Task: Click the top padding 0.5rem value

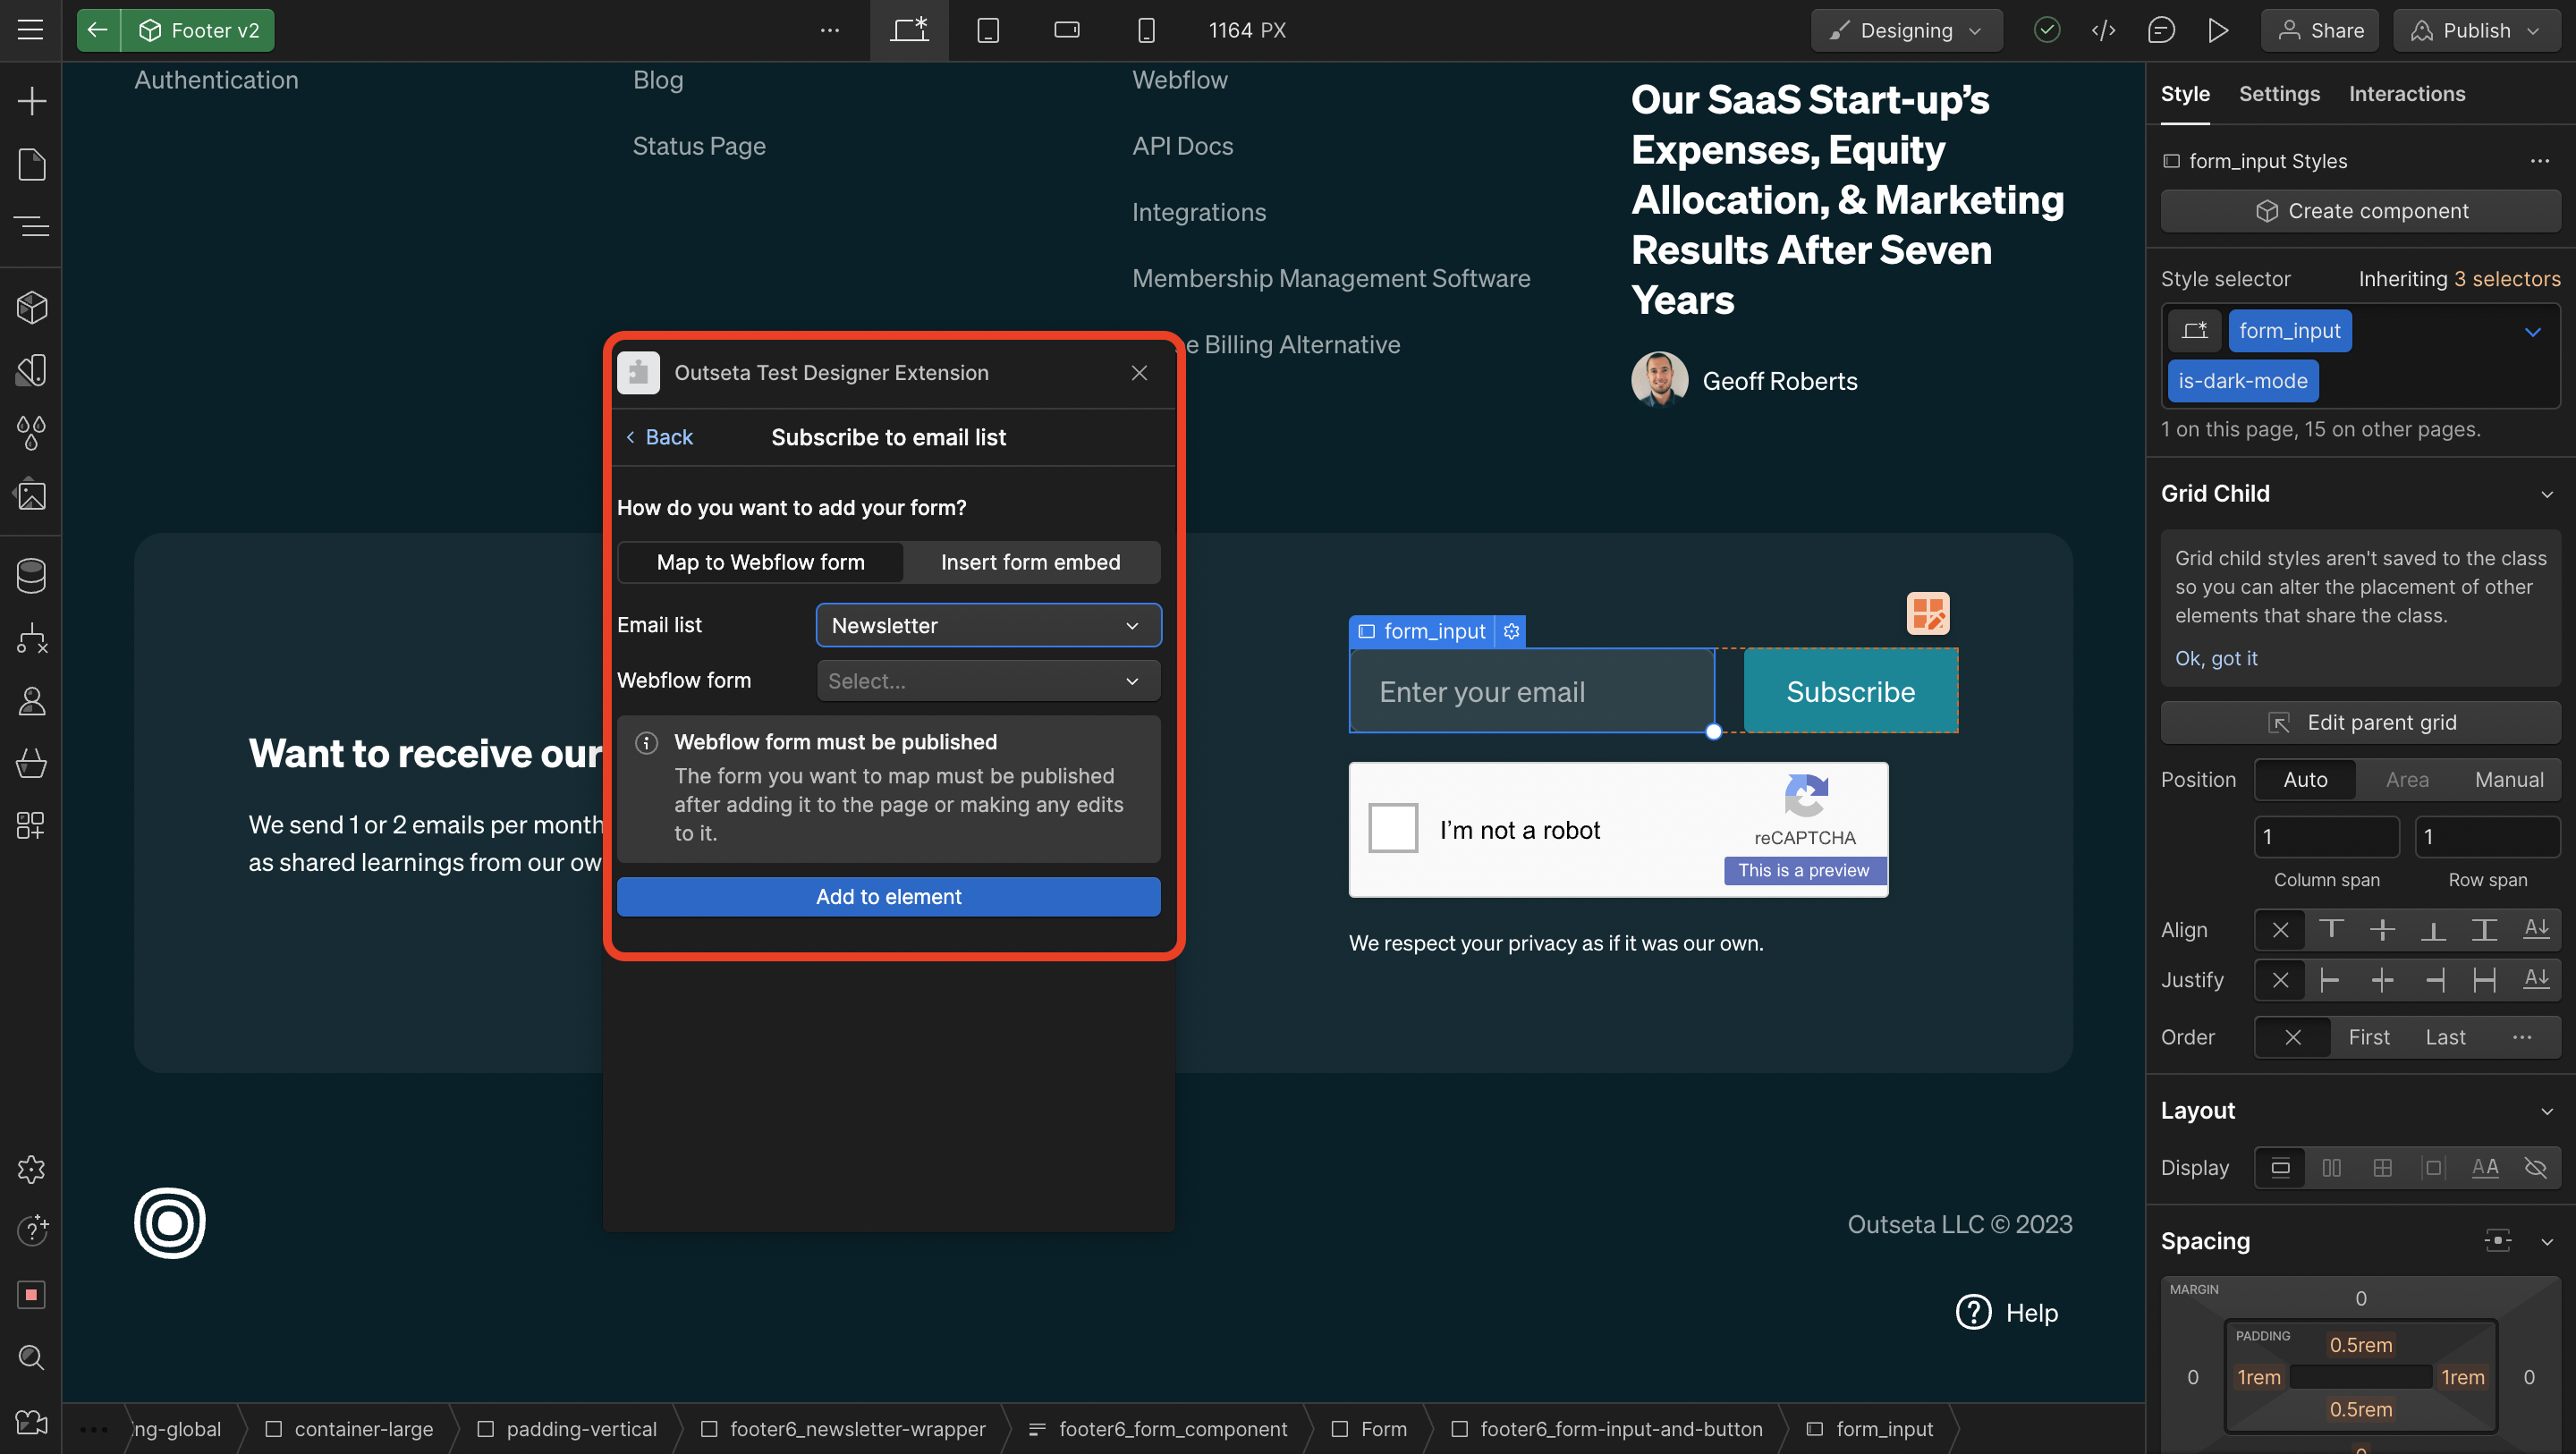Action: tap(2360, 1345)
